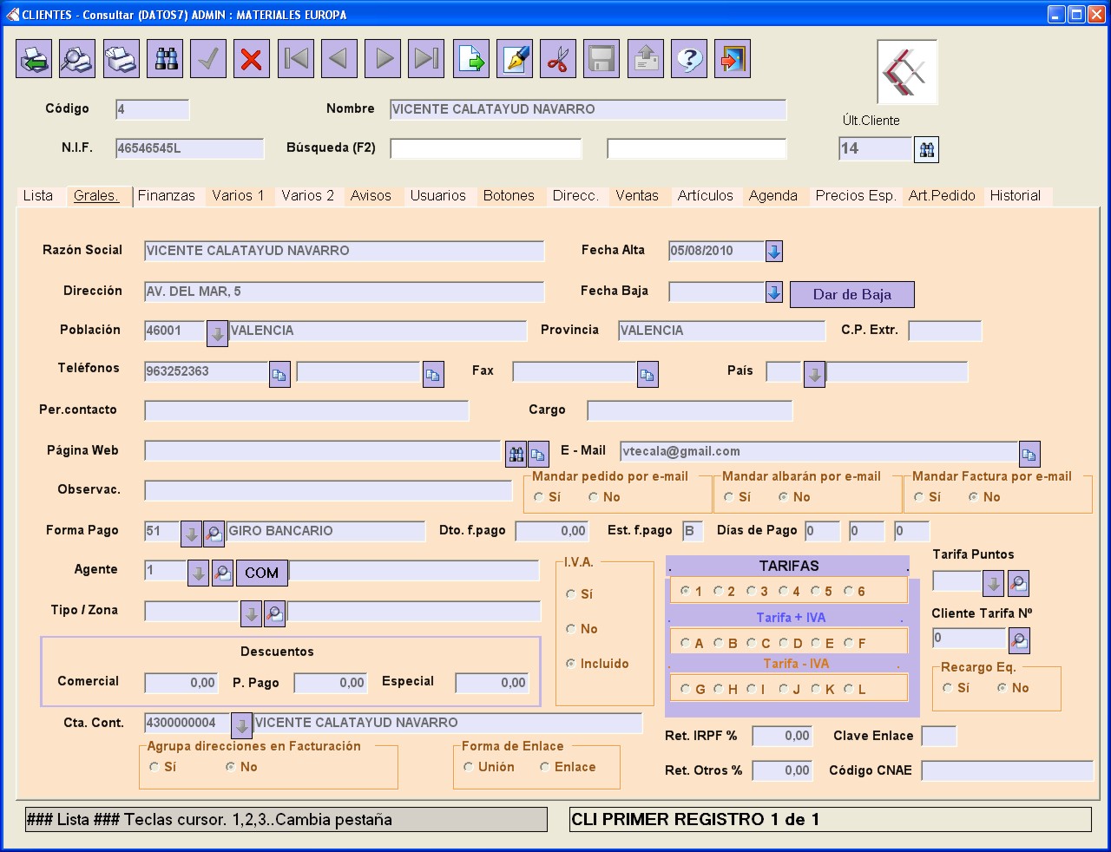Screen dimensions: 1111x852
Task: Go to first record toolbar icon
Action: pyautogui.click(x=296, y=59)
